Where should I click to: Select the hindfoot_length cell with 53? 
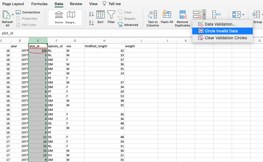tap(104, 96)
